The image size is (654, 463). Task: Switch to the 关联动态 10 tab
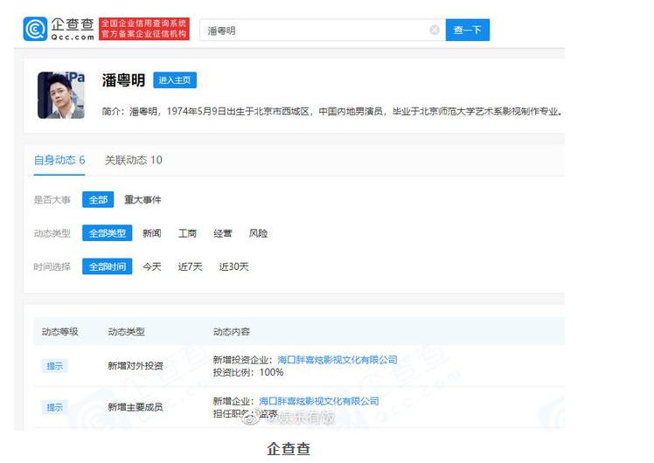(x=133, y=160)
